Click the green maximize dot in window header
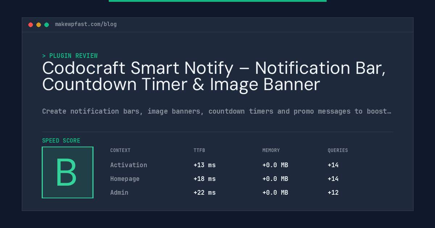The width and height of the screenshot is (435, 228). [x=47, y=25]
